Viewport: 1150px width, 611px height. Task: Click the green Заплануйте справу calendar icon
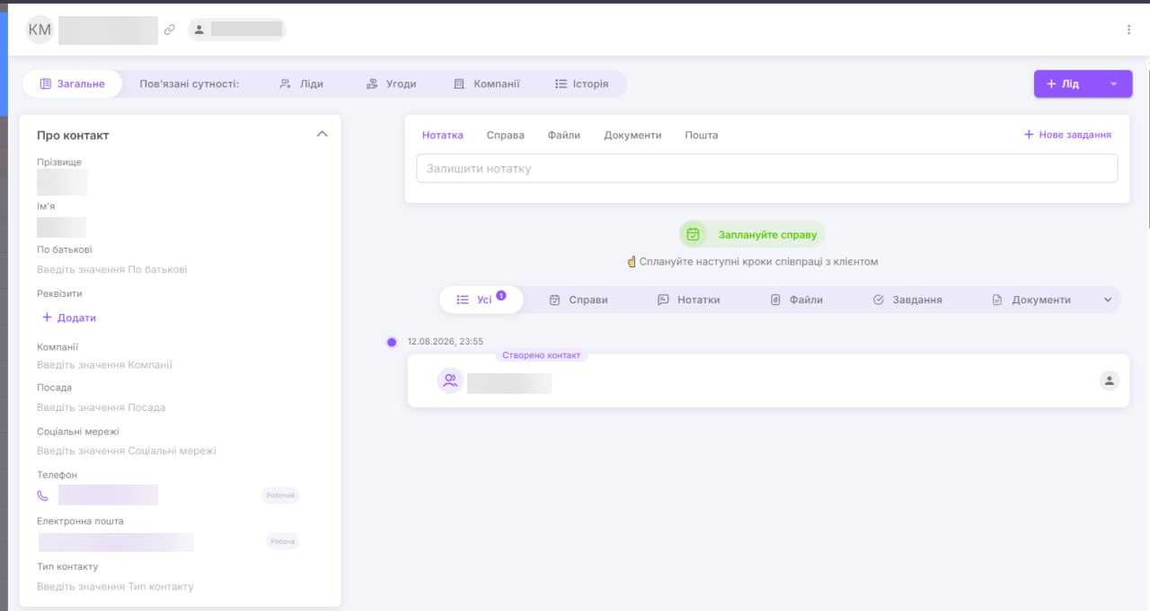tap(693, 234)
